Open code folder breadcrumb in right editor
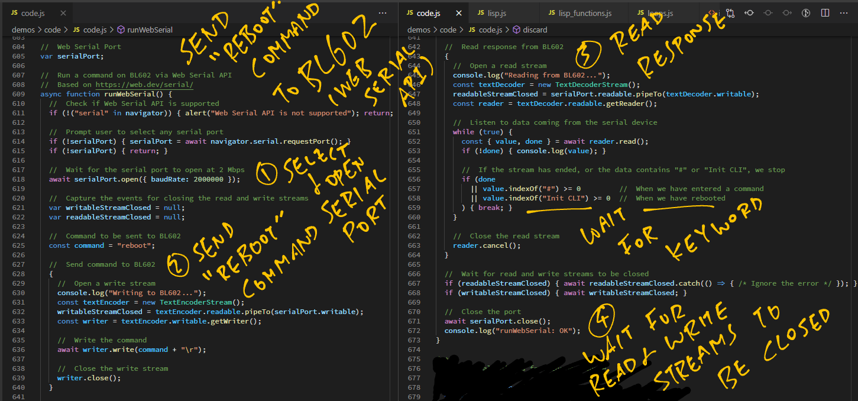 click(448, 30)
